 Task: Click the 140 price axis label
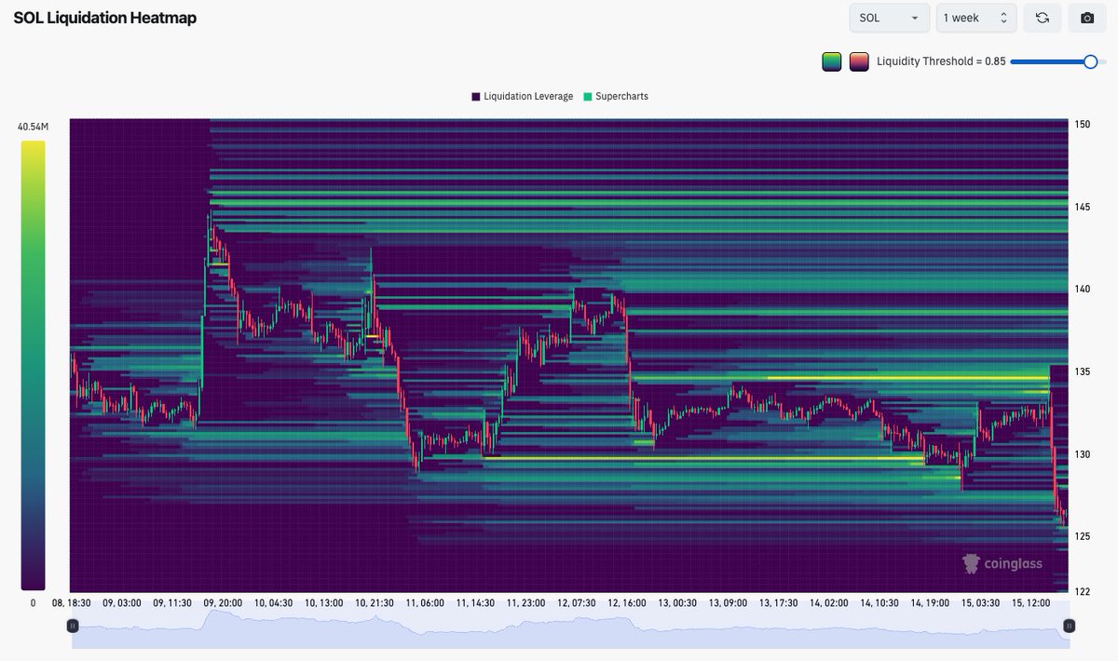coord(1082,290)
